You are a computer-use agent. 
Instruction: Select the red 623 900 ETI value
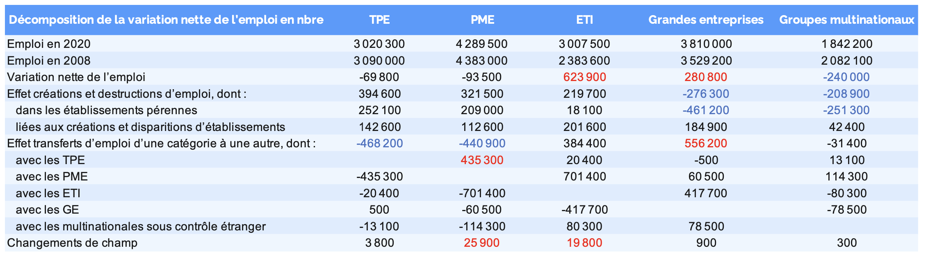pos(584,77)
